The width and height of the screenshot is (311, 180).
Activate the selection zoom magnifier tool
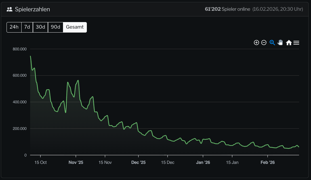(272, 43)
